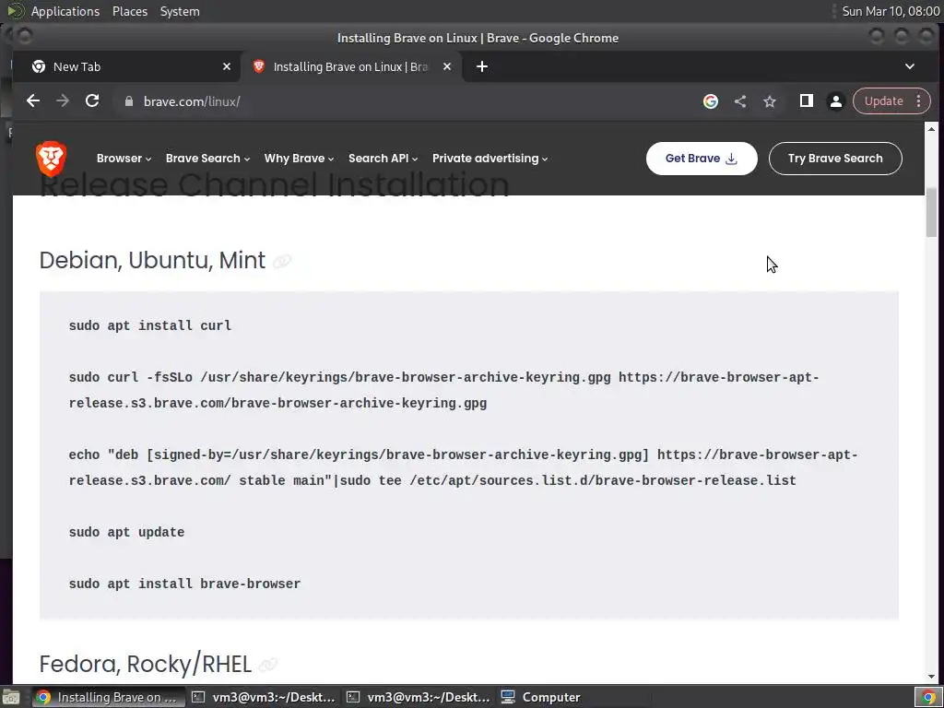This screenshot has width=944, height=708.
Task: Copy anchor link for Fedora, Rocky/RHEL
Action: [268, 665]
